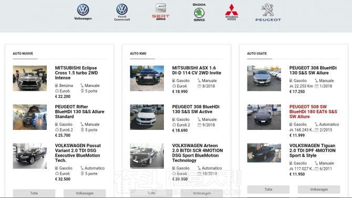Open VOLKSWAGEN Arteon 2.0 BiTDI listing

[x=198, y=153]
